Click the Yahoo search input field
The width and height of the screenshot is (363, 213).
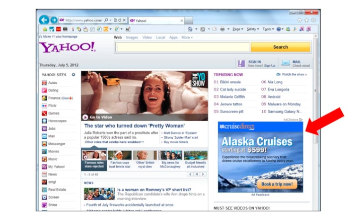tap(182, 47)
